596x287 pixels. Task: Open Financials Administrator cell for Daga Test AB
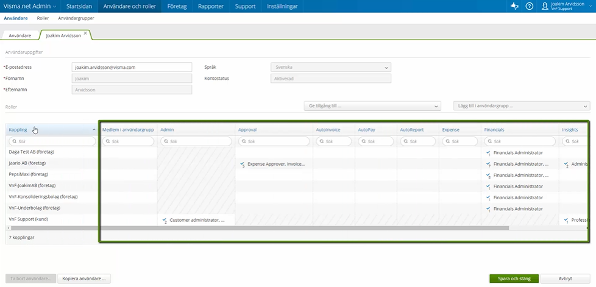click(x=520, y=153)
